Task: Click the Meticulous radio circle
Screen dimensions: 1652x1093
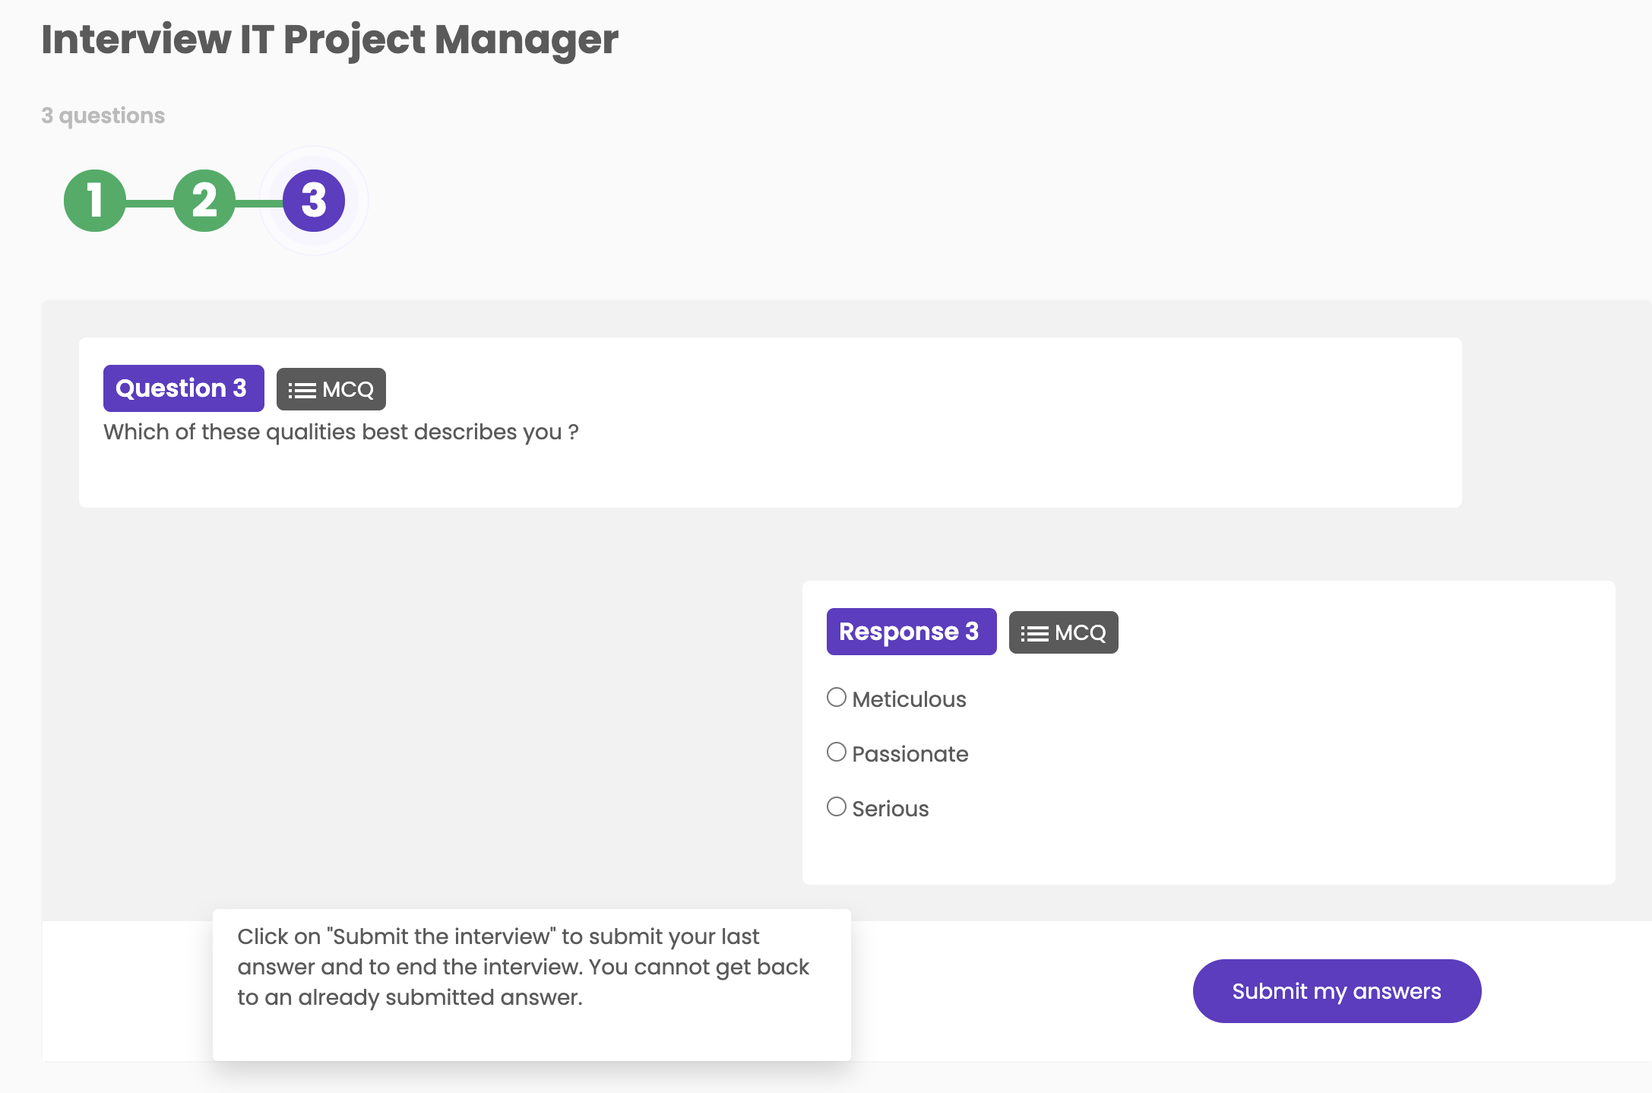Action: point(837,696)
